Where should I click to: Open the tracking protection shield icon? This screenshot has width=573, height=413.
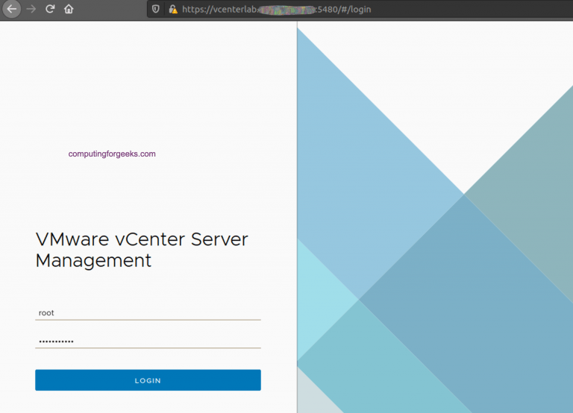pyautogui.click(x=156, y=9)
